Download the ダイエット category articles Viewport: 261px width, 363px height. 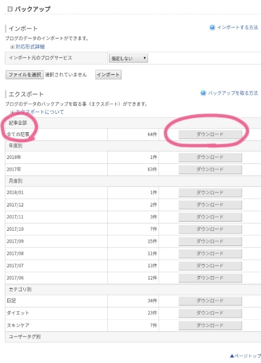click(210, 313)
